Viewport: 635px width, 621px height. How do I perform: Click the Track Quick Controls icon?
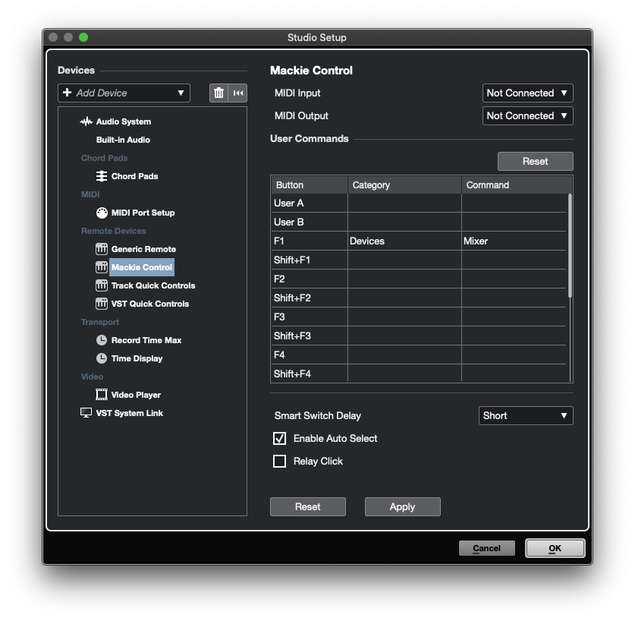[102, 285]
